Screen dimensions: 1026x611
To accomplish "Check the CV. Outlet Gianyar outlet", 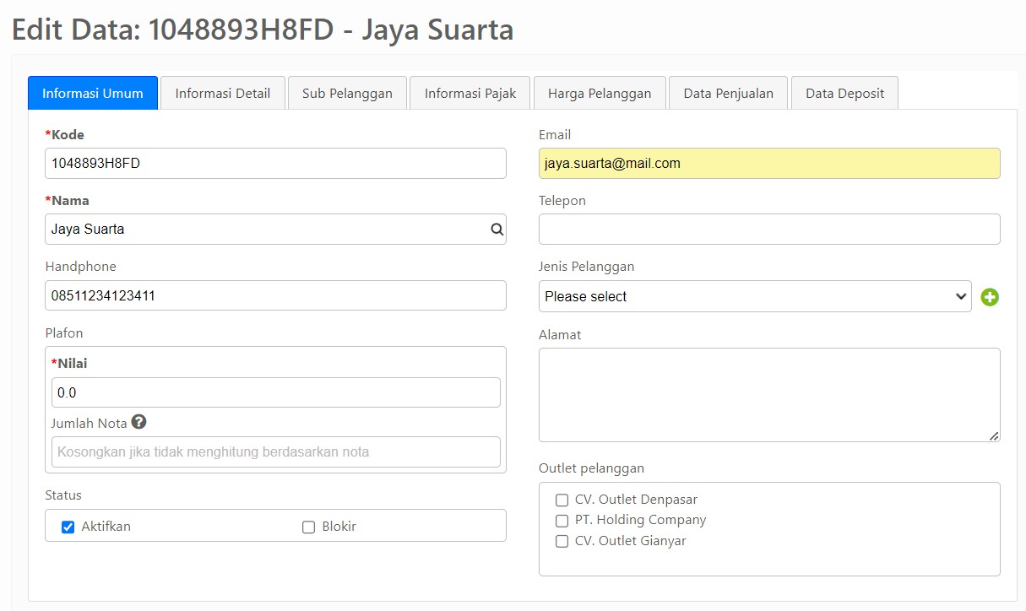I will point(562,542).
